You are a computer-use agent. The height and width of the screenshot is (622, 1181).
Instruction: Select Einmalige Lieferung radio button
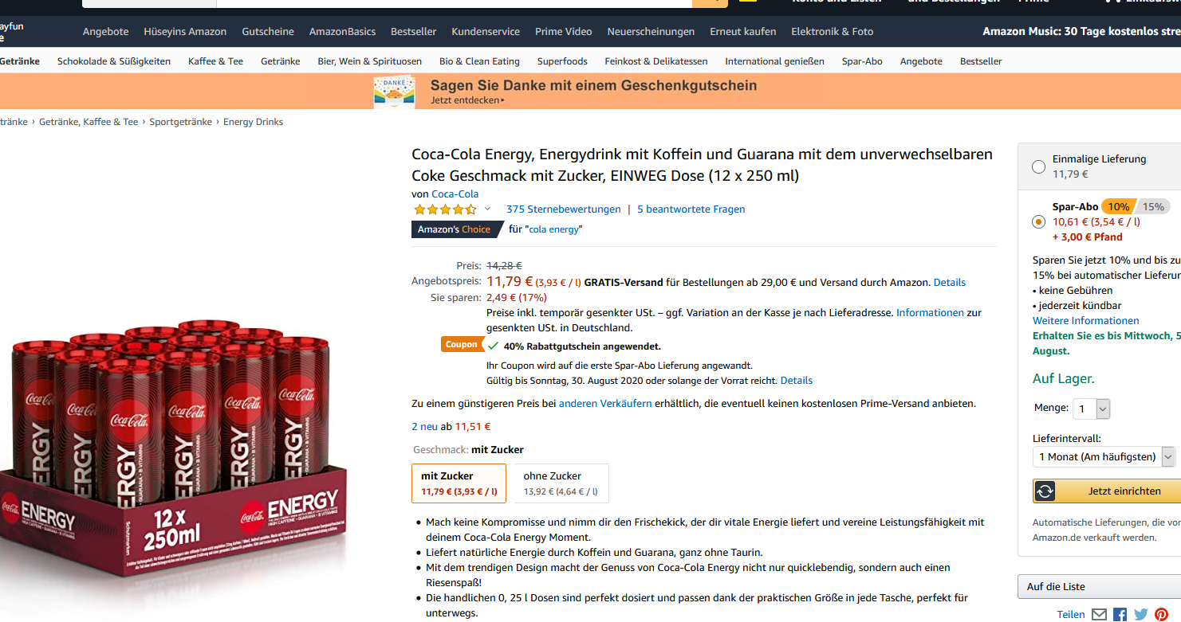coord(1038,166)
